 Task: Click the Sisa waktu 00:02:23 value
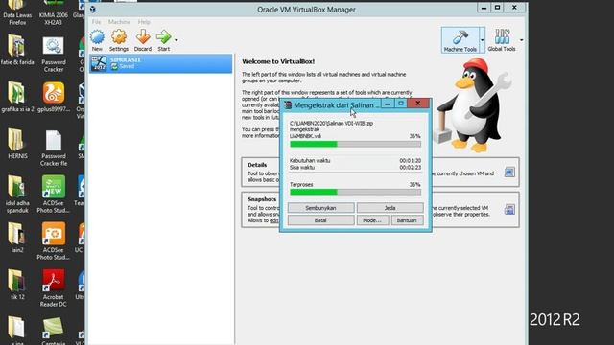pos(410,167)
